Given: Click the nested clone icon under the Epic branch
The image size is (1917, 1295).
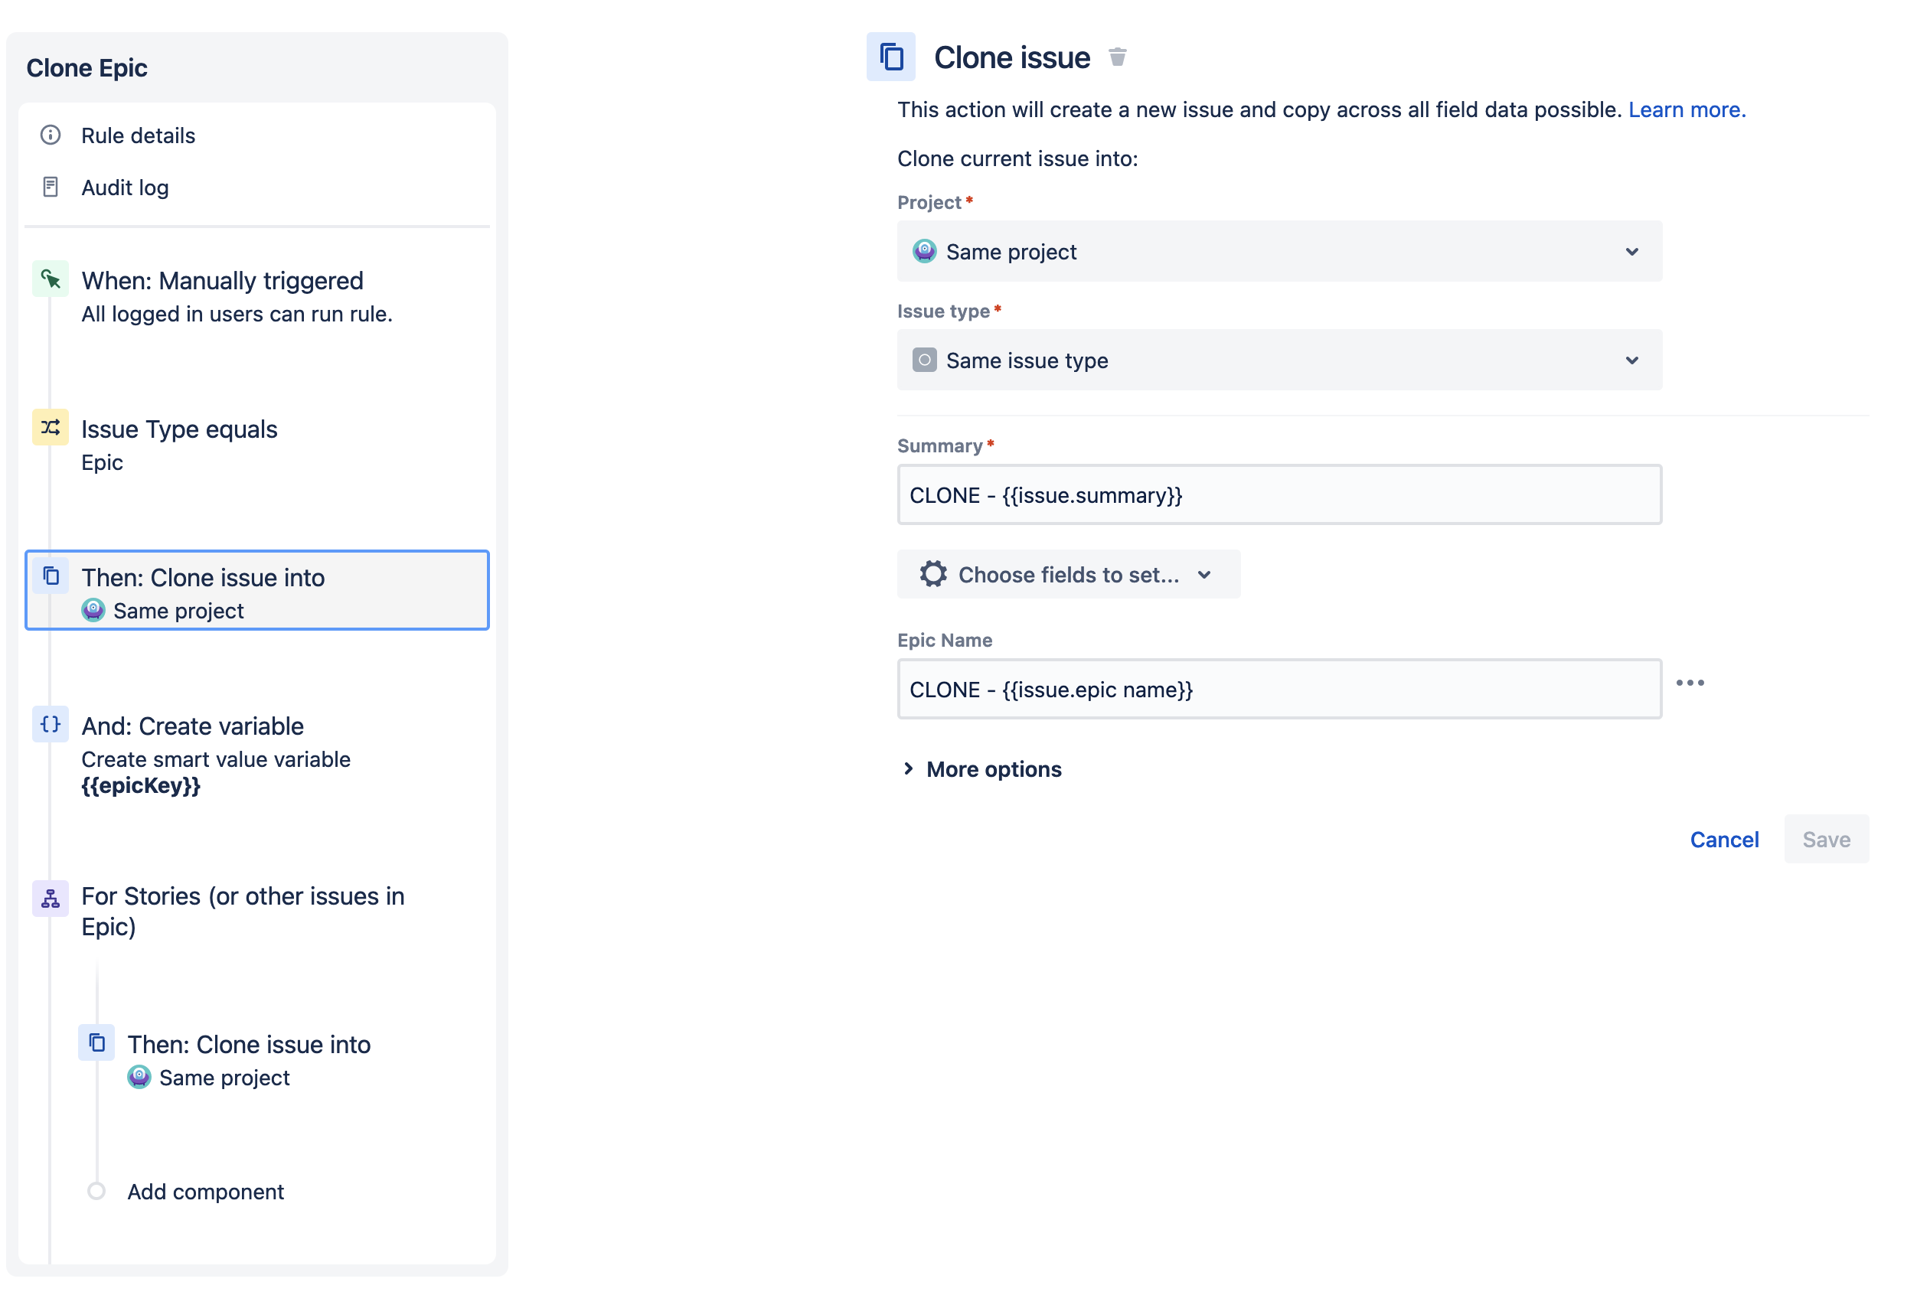Looking at the screenshot, I should [x=96, y=1042].
